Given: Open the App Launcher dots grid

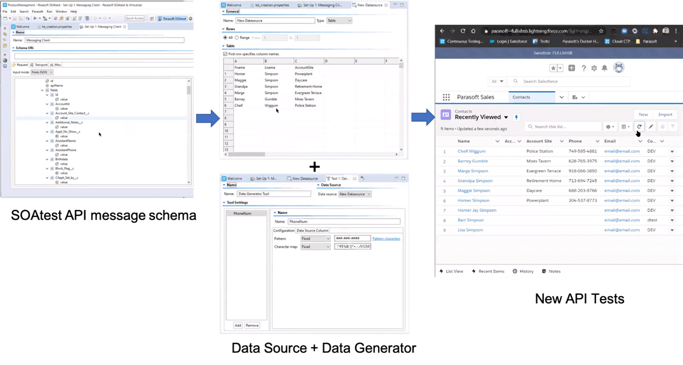Looking at the screenshot, I should 446,97.
